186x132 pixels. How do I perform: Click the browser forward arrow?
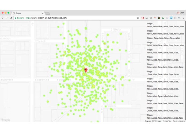7,18
